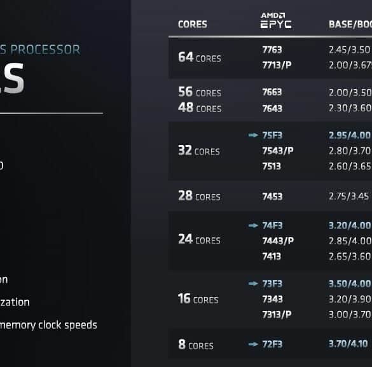Select the 7763 processor model
The image size is (372, 367).
click(272, 50)
